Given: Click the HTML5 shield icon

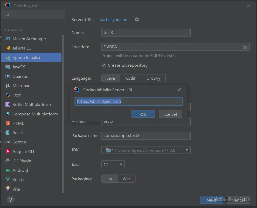Looking at the screenshot, I should pos(8,123).
